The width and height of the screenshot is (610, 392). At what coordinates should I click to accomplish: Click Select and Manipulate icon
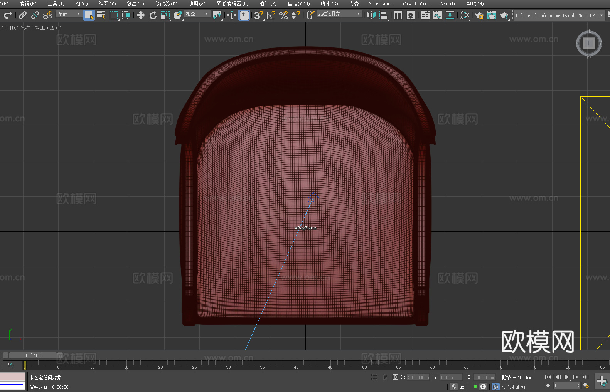tap(232, 15)
